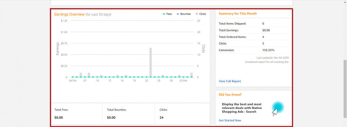
Task: Click the first Fees data point at 04 Feb
Action: click(x=73, y=77)
